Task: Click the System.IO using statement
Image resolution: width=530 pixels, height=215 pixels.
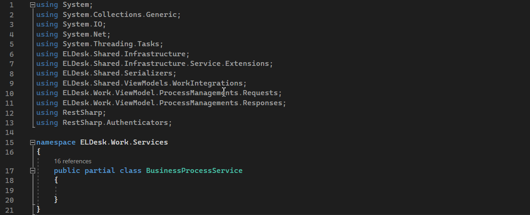Action: coord(84,24)
